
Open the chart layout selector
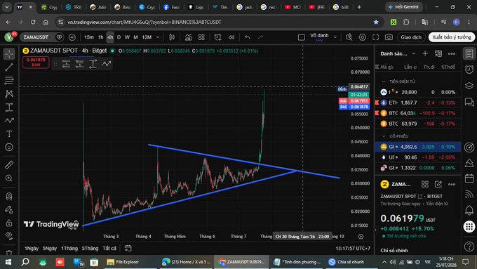point(302,37)
